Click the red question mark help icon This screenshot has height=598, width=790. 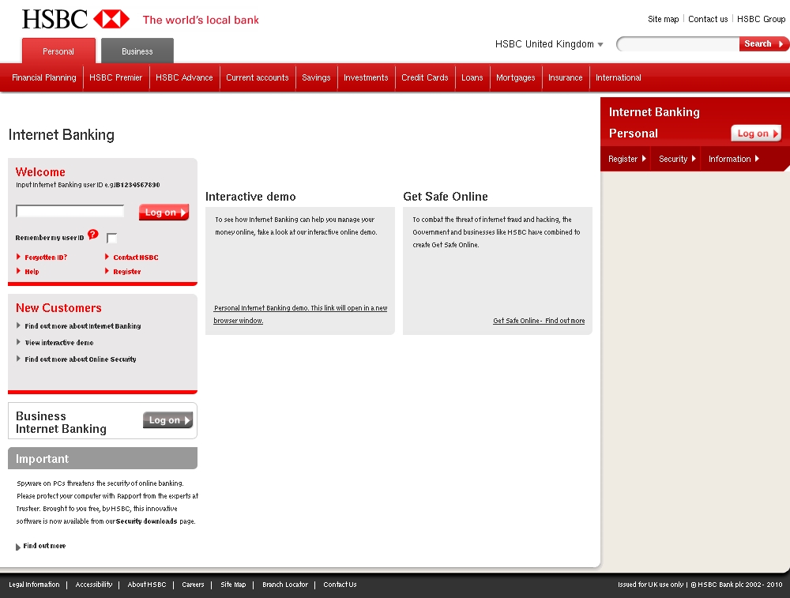point(93,235)
